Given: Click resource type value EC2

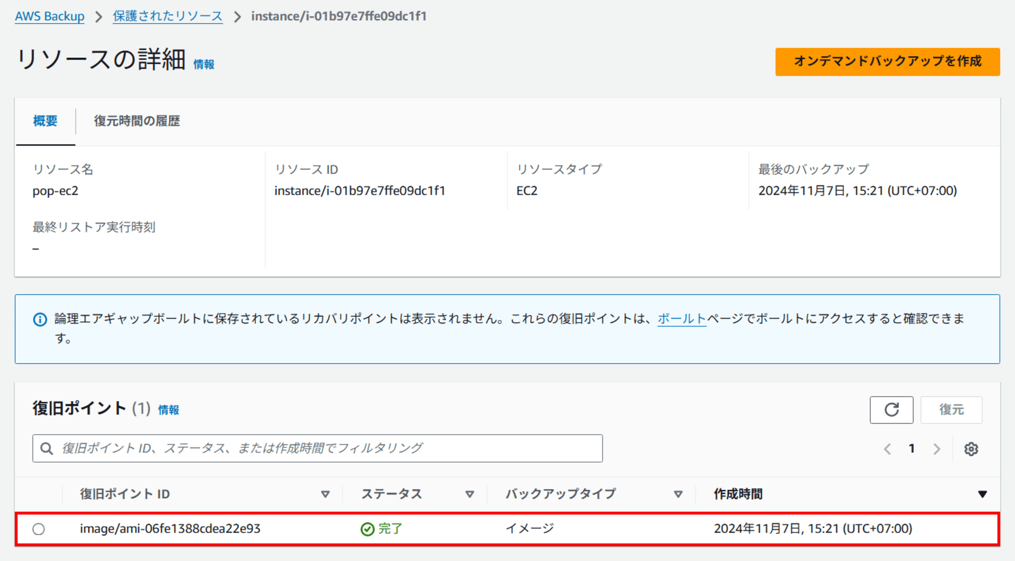Looking at the screenshot, I should point(527,191).
